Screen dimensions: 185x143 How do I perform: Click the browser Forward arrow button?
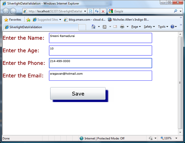(13, 11)
